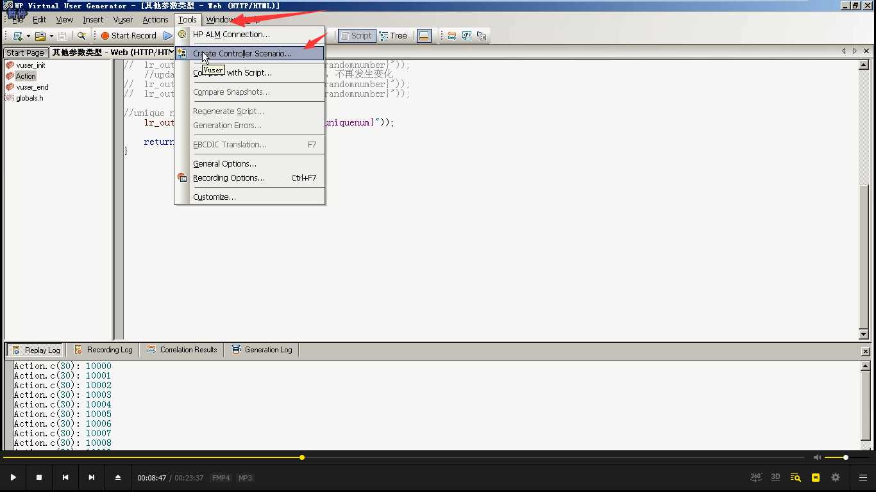The height and width of the screenshot is (492, 876).
Task: Close the open Tools menu
Action: coord(188,20)
